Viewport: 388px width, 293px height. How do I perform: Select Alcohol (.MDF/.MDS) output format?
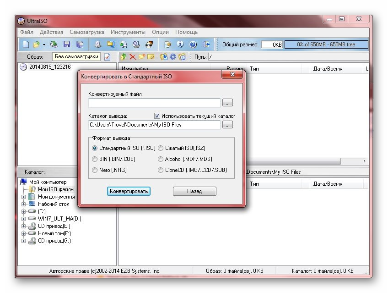161,159
